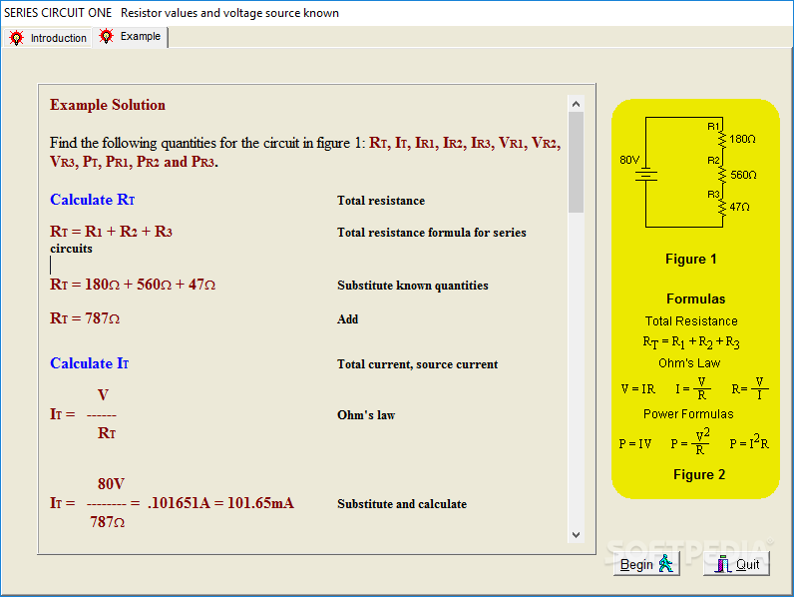Image resolution: width=794 pixels, height=597 pixels.
Task: Click the 'Figure 1' caption
Action: click(x=690, y=259)
